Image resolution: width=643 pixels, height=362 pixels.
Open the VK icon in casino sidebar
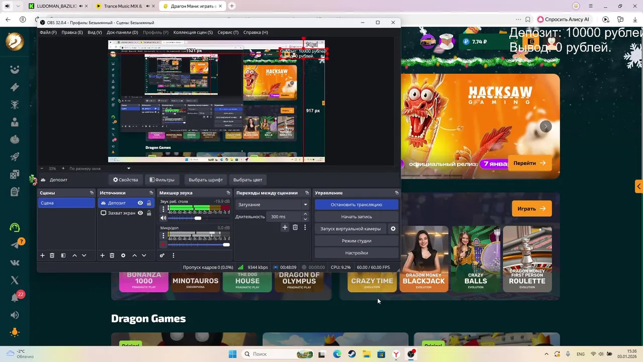(15, 262)
